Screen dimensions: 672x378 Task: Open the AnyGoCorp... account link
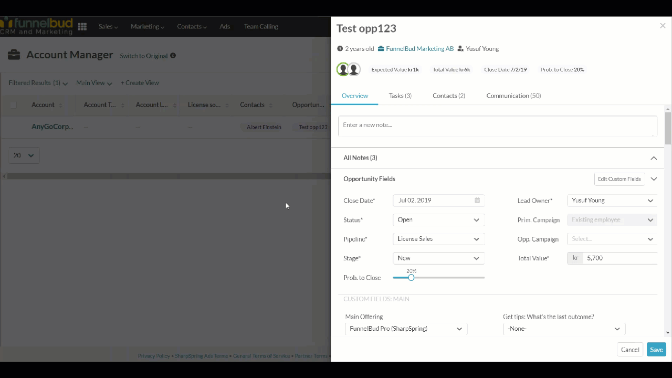click(x=52, y=127)
